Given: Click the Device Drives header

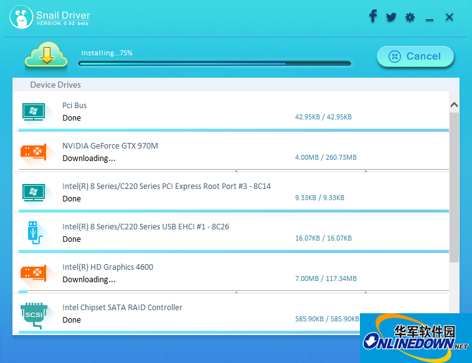Looking at the screenshot, I should (x=55, y=85).
